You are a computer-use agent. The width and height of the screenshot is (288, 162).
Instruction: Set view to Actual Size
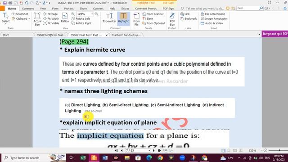(37, 19)
